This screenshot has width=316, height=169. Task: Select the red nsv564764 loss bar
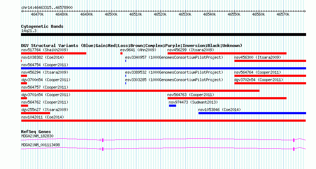click(x=270, y=76)
